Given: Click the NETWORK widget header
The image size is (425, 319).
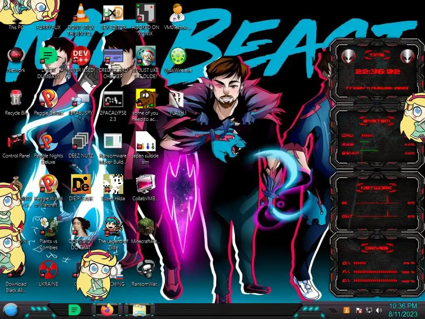Looking at the screenshot, I should tap(376, 187).
